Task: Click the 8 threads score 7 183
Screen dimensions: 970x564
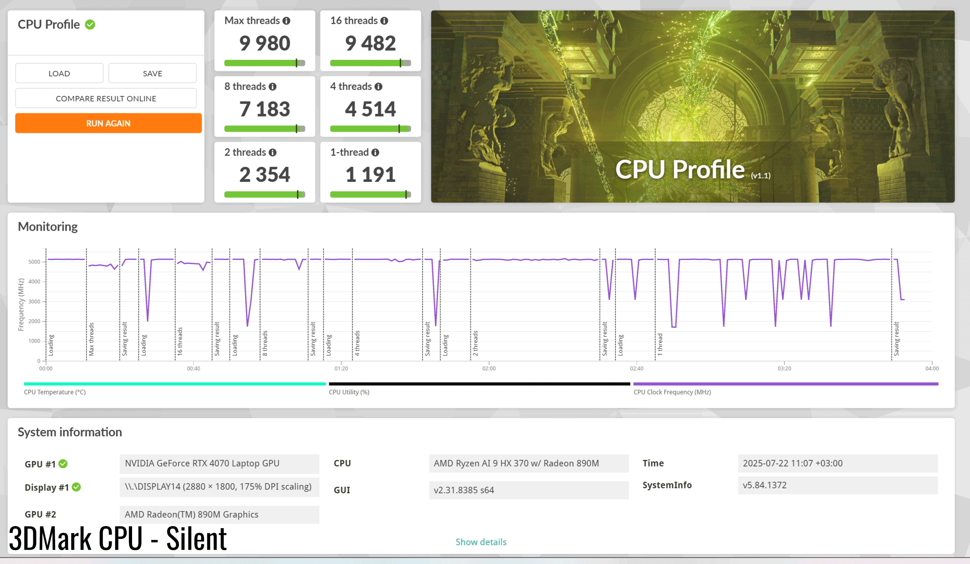Action: [265, 109]
